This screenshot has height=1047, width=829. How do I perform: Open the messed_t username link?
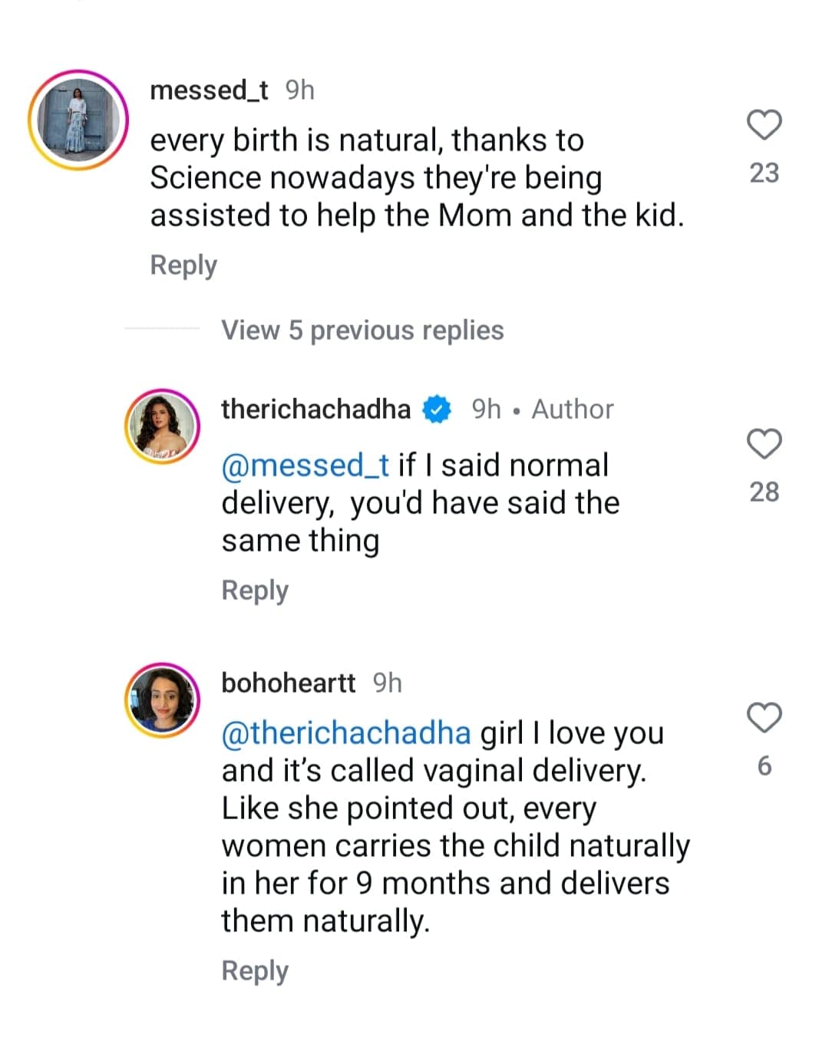point(209,91)
